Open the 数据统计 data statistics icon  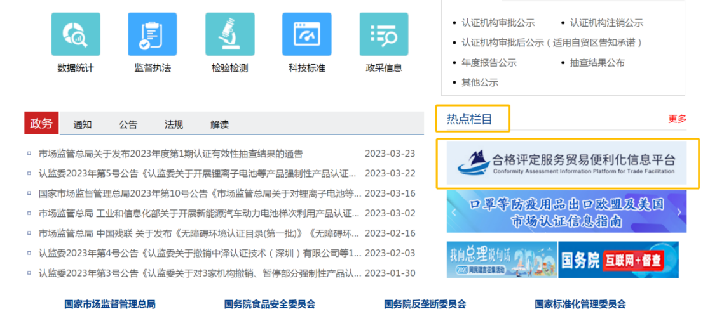click(x=76, y=34)
